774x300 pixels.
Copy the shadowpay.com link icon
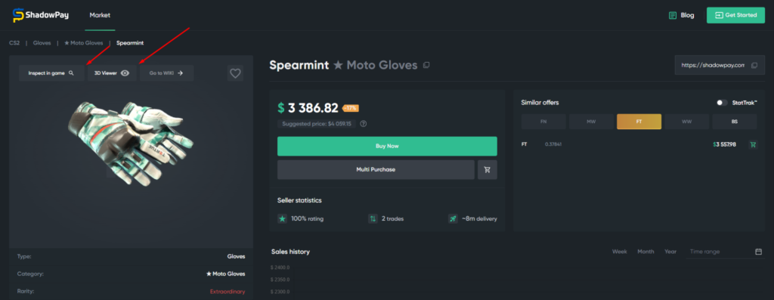coord(754,65)
